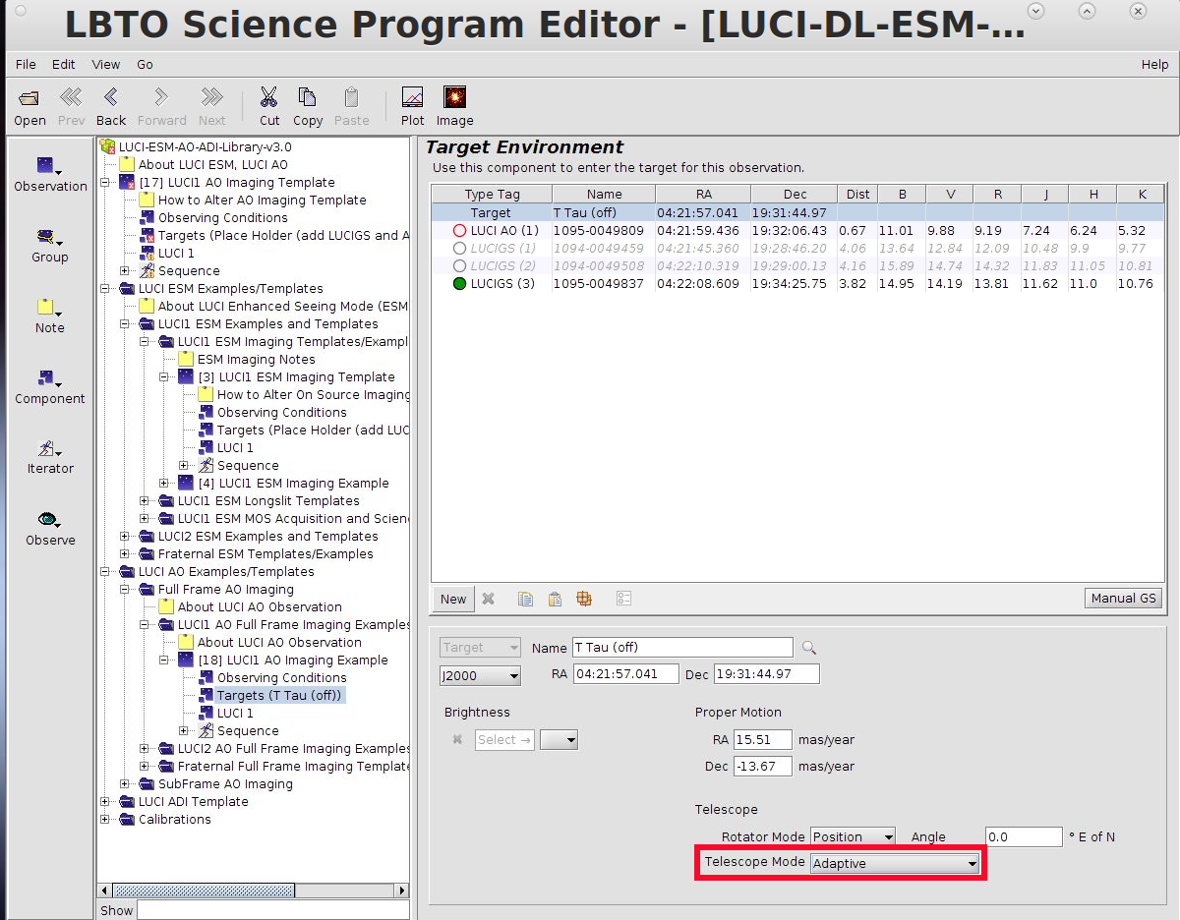The image size is (1180, 920).
Task: Click the Paste clipboard icon
Action: (x=351, y=97)
